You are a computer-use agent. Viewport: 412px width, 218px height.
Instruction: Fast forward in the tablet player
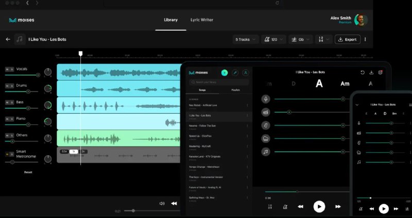pos(338,207)
